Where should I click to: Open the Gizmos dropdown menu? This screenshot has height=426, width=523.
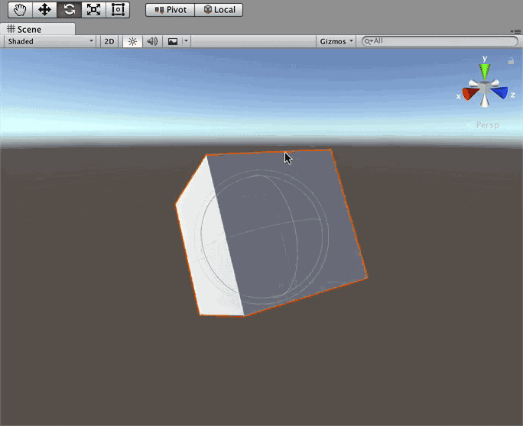coord(336,41)
